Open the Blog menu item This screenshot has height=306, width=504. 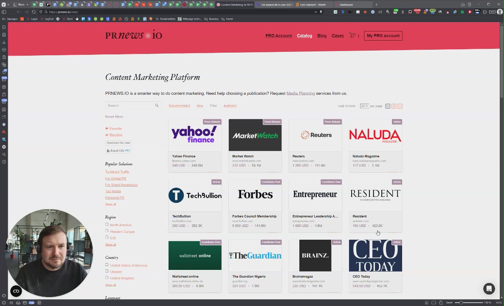[x=322, y=36]
